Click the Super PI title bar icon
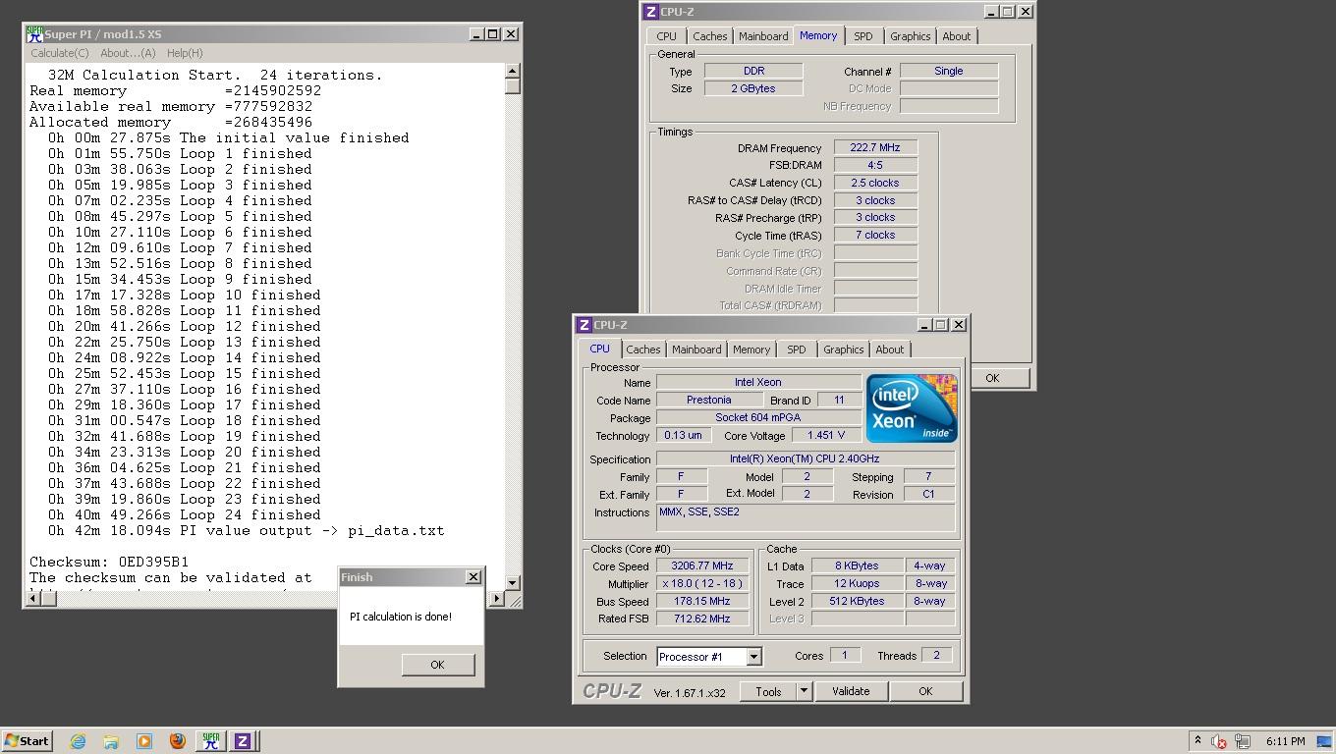 pyautogui.click(x=34, y=34)
